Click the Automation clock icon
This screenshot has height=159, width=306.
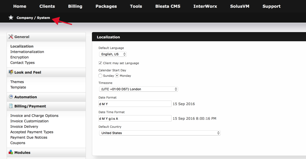pos(11,97)
